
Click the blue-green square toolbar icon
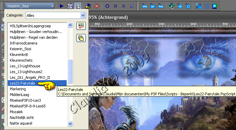pyautogui.click(x=215, y=6)
